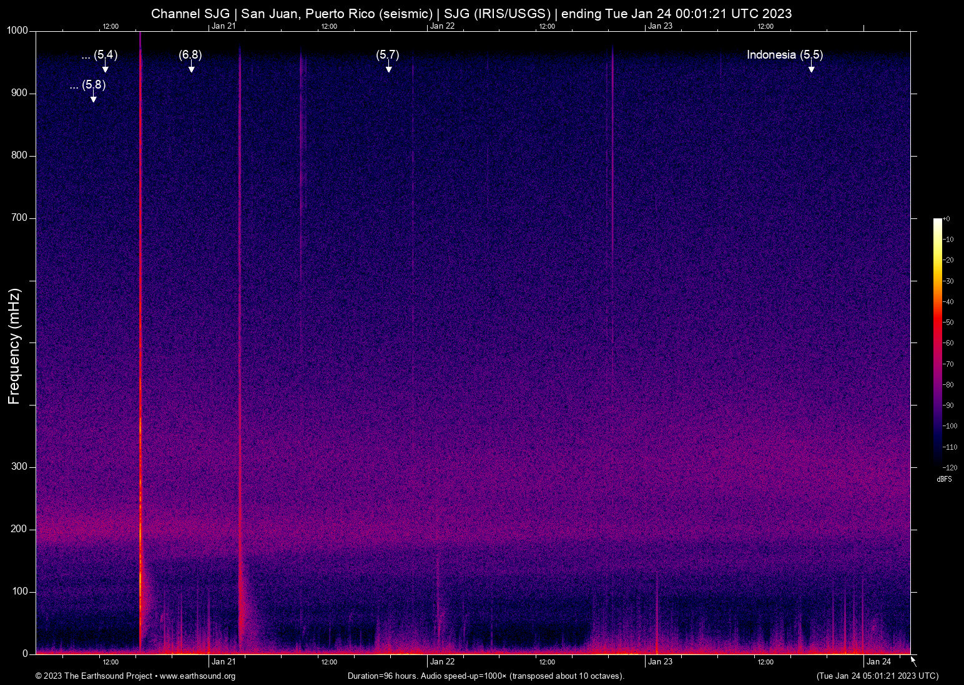The height and width of the screenshot is (685, 964).
Task: Click the dBFS unit label under the scale
Action: coord(944,479)
